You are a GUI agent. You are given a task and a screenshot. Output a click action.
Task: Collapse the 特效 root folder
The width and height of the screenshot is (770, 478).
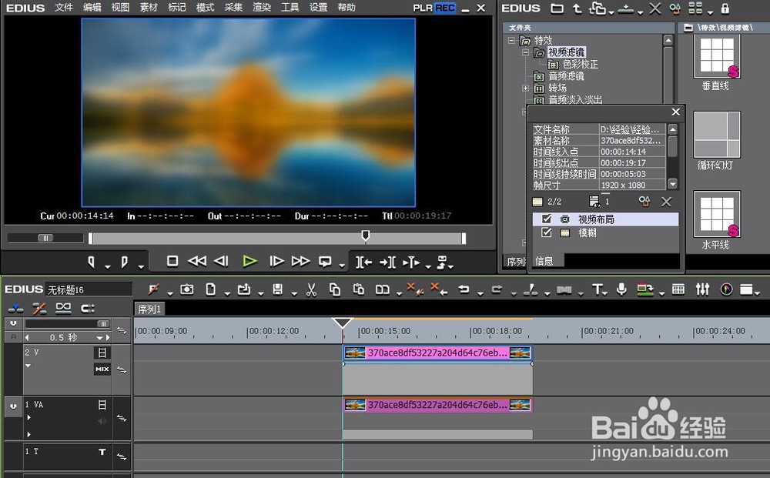[511, 40]
